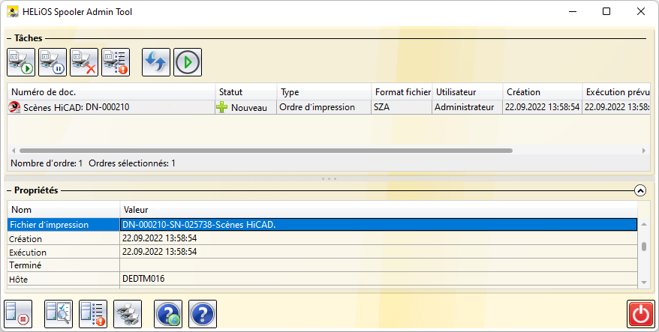Select the Exécution property row

(x=322, y=252)
